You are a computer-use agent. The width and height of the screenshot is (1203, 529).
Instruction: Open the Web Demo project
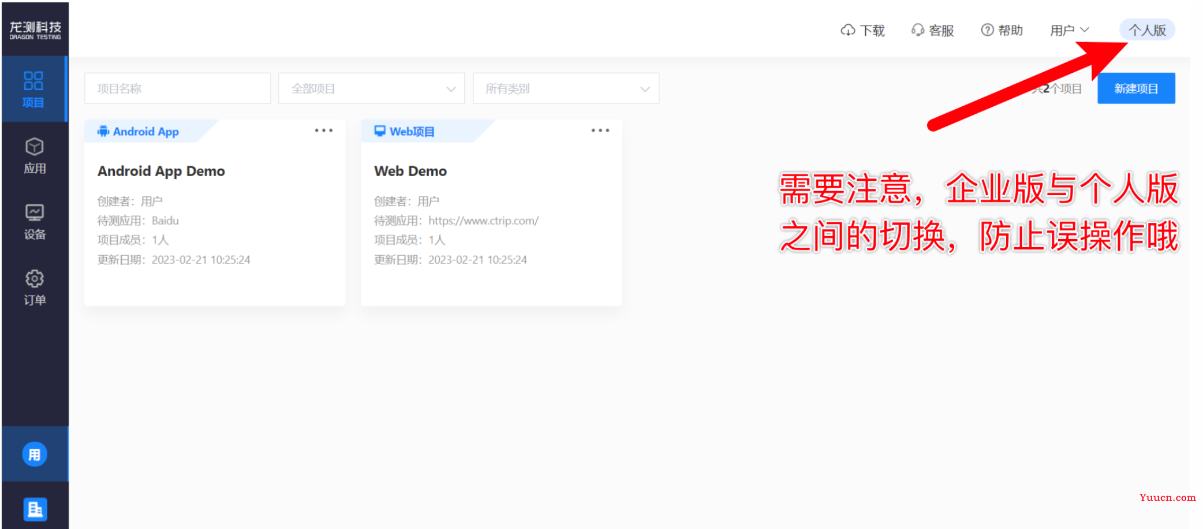(x=410, y=172)
